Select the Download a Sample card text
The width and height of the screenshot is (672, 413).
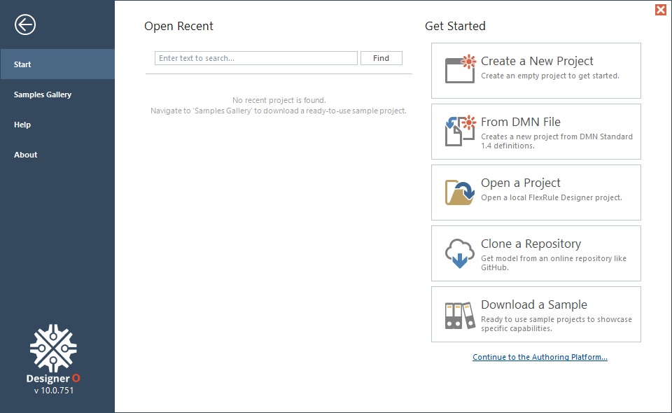pos(556,316)
